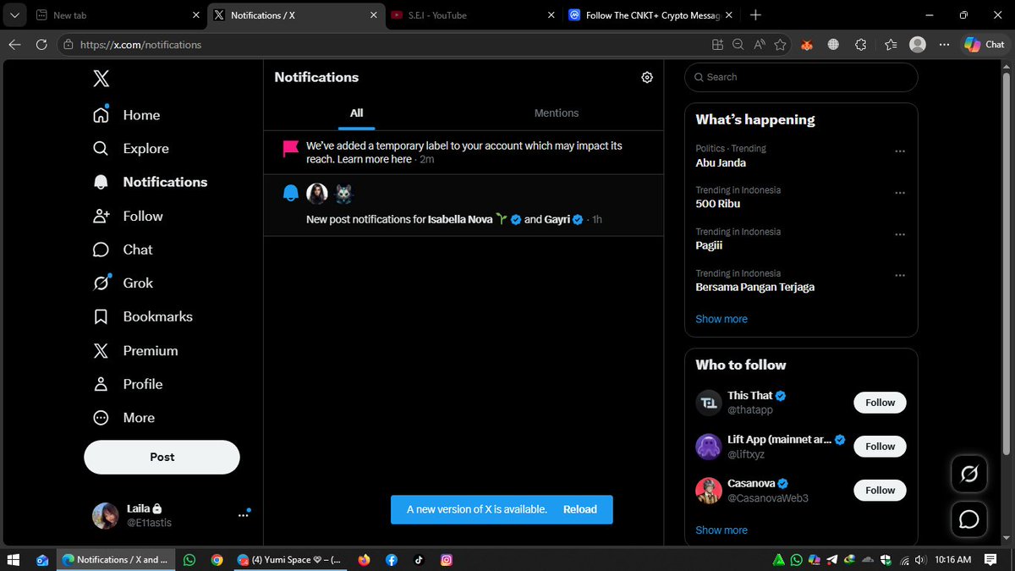Click Show more under What's happening
The height and width of the screenshot is (571, 1015).
point(721,319)
